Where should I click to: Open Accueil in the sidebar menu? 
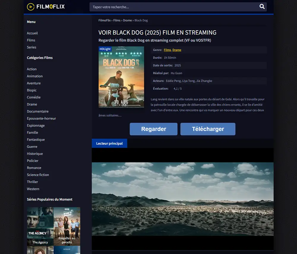(x=32, y=33)
